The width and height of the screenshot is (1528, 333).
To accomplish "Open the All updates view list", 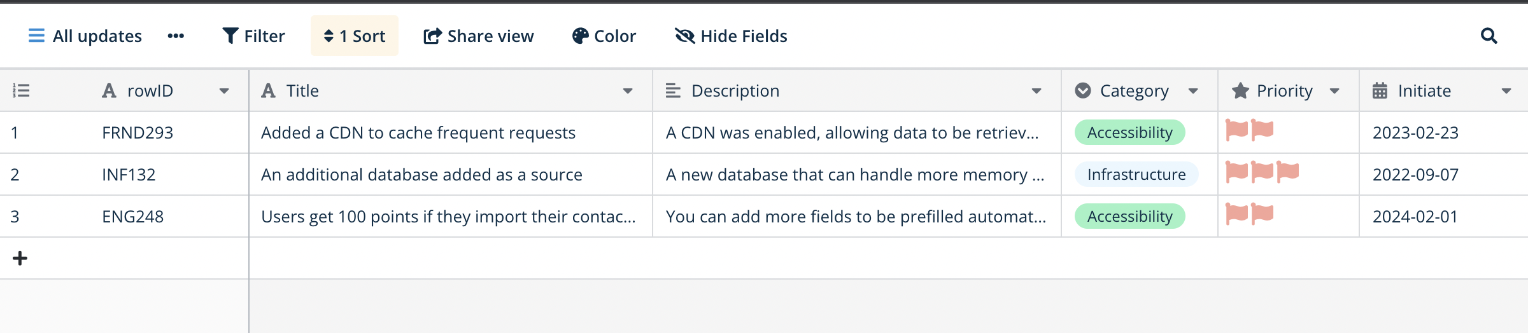I will pyautogui.click(x=85, y=36).
